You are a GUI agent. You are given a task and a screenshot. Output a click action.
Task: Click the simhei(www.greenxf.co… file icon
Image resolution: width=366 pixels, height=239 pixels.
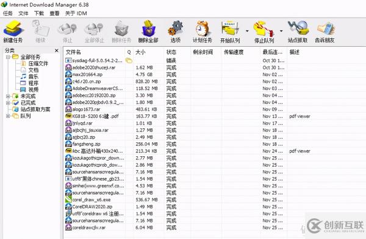68,185
